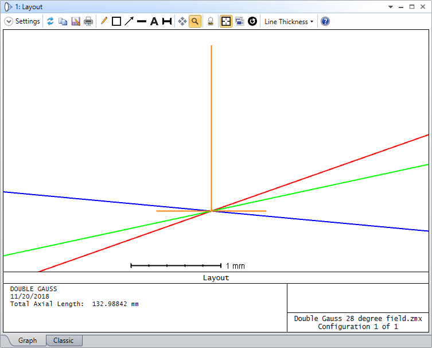Toggle the magnifier zoom tool
Screen dimensions: 432x348
click(195, 21)
